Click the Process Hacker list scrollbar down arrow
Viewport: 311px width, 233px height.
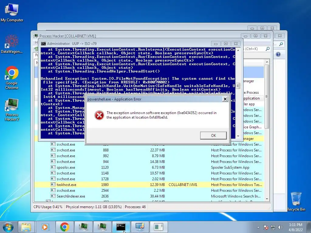tap(267, 199)
